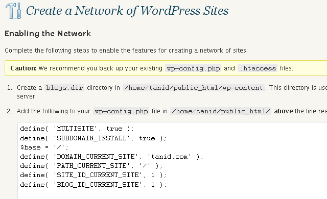This screenshot has height=199, width=327.
Task: Click the '/home/tanid/public_html/' path in step 2
Action: [221, 111]
